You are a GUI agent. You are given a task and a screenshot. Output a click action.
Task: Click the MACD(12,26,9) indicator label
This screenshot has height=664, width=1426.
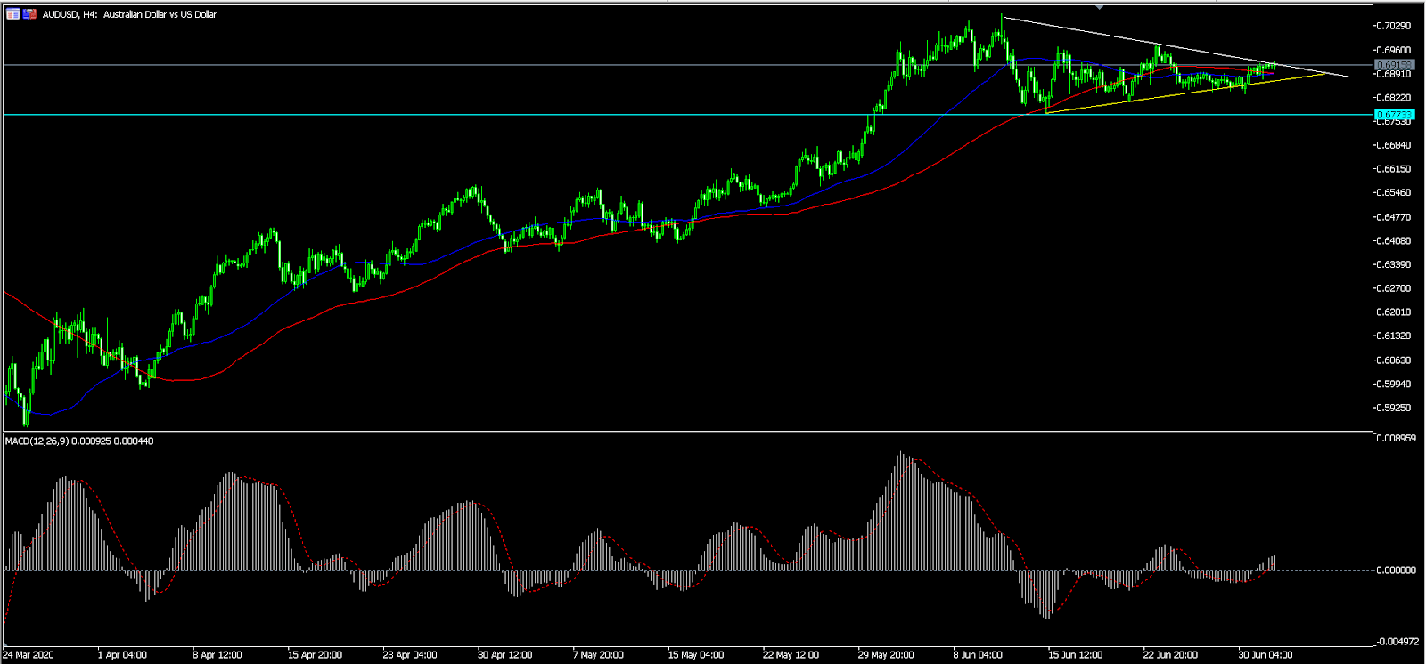(79, 441)
